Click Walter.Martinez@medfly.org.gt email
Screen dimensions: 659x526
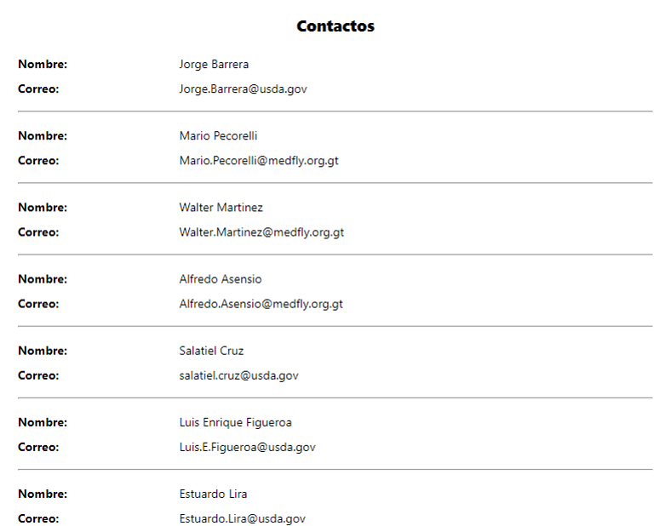261,232
